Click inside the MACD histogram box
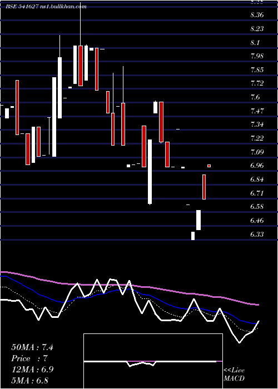278x389 pixels. point(153,361)
